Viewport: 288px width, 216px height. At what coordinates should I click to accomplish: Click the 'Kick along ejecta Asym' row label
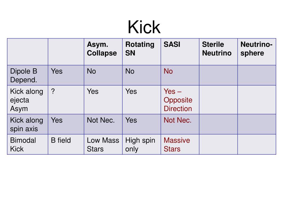(28, 100)
